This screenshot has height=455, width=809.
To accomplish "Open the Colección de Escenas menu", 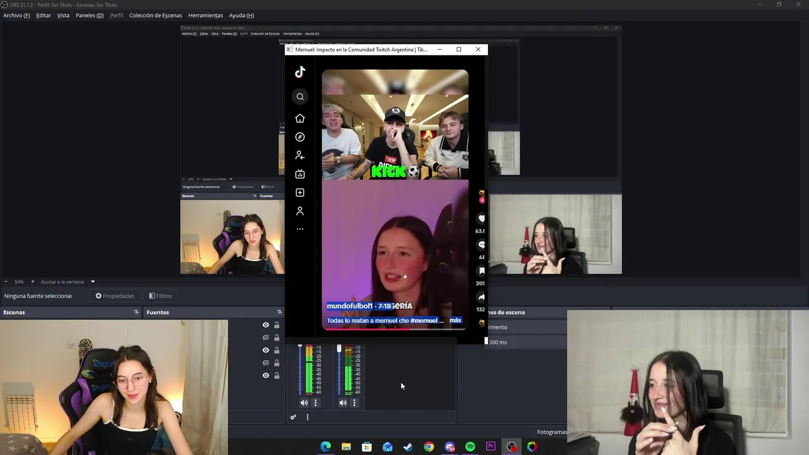I will tap(155, 15).
